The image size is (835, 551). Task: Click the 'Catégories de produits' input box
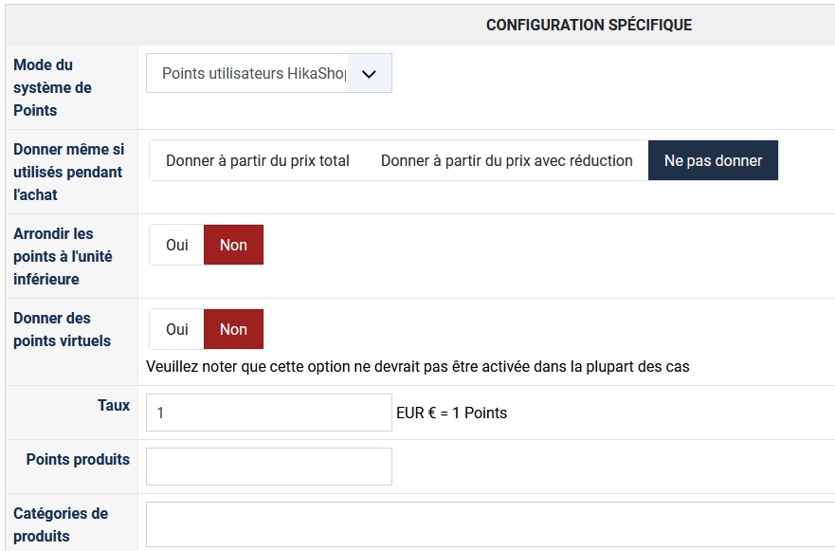[x=489, y=524]
